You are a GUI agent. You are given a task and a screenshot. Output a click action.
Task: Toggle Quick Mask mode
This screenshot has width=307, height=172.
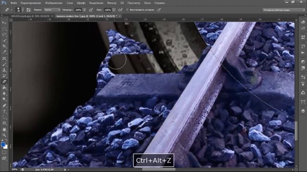[4, 152]
